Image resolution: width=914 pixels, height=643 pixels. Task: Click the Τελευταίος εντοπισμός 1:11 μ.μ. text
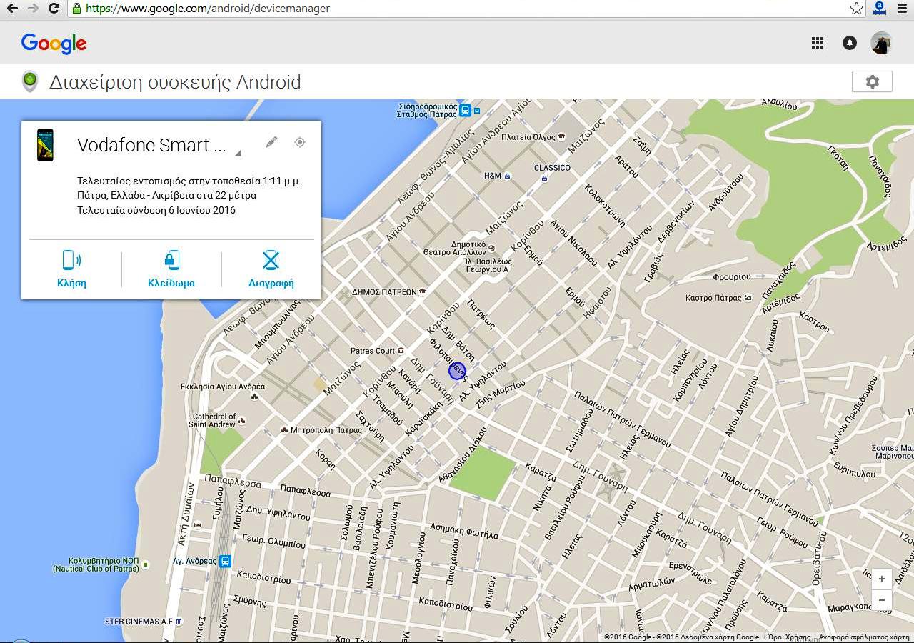pyautogui.click(x=189, y=181)
